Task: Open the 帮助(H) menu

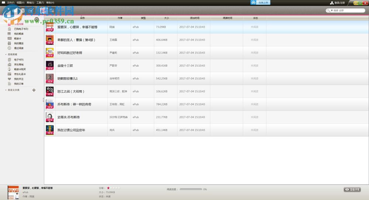Action: pyautogui.click(x=50, y=3)
